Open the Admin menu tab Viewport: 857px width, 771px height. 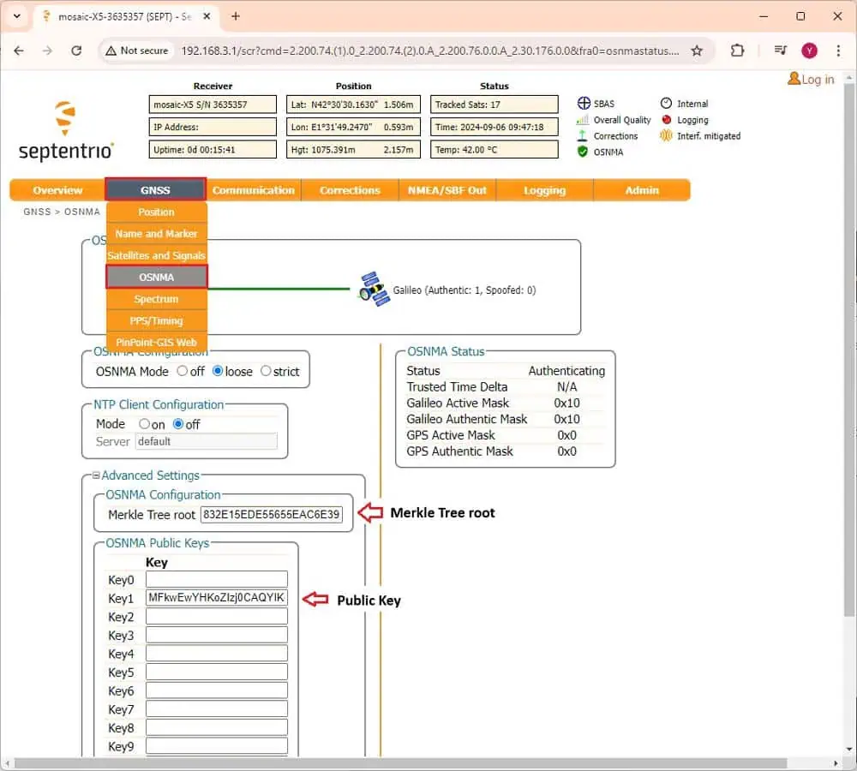click(641, 190)
